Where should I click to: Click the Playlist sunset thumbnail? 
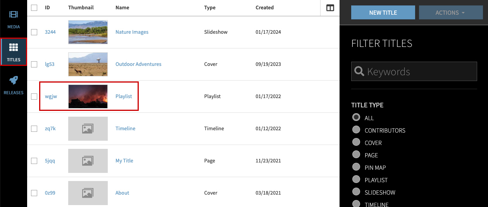pos(88,97)
